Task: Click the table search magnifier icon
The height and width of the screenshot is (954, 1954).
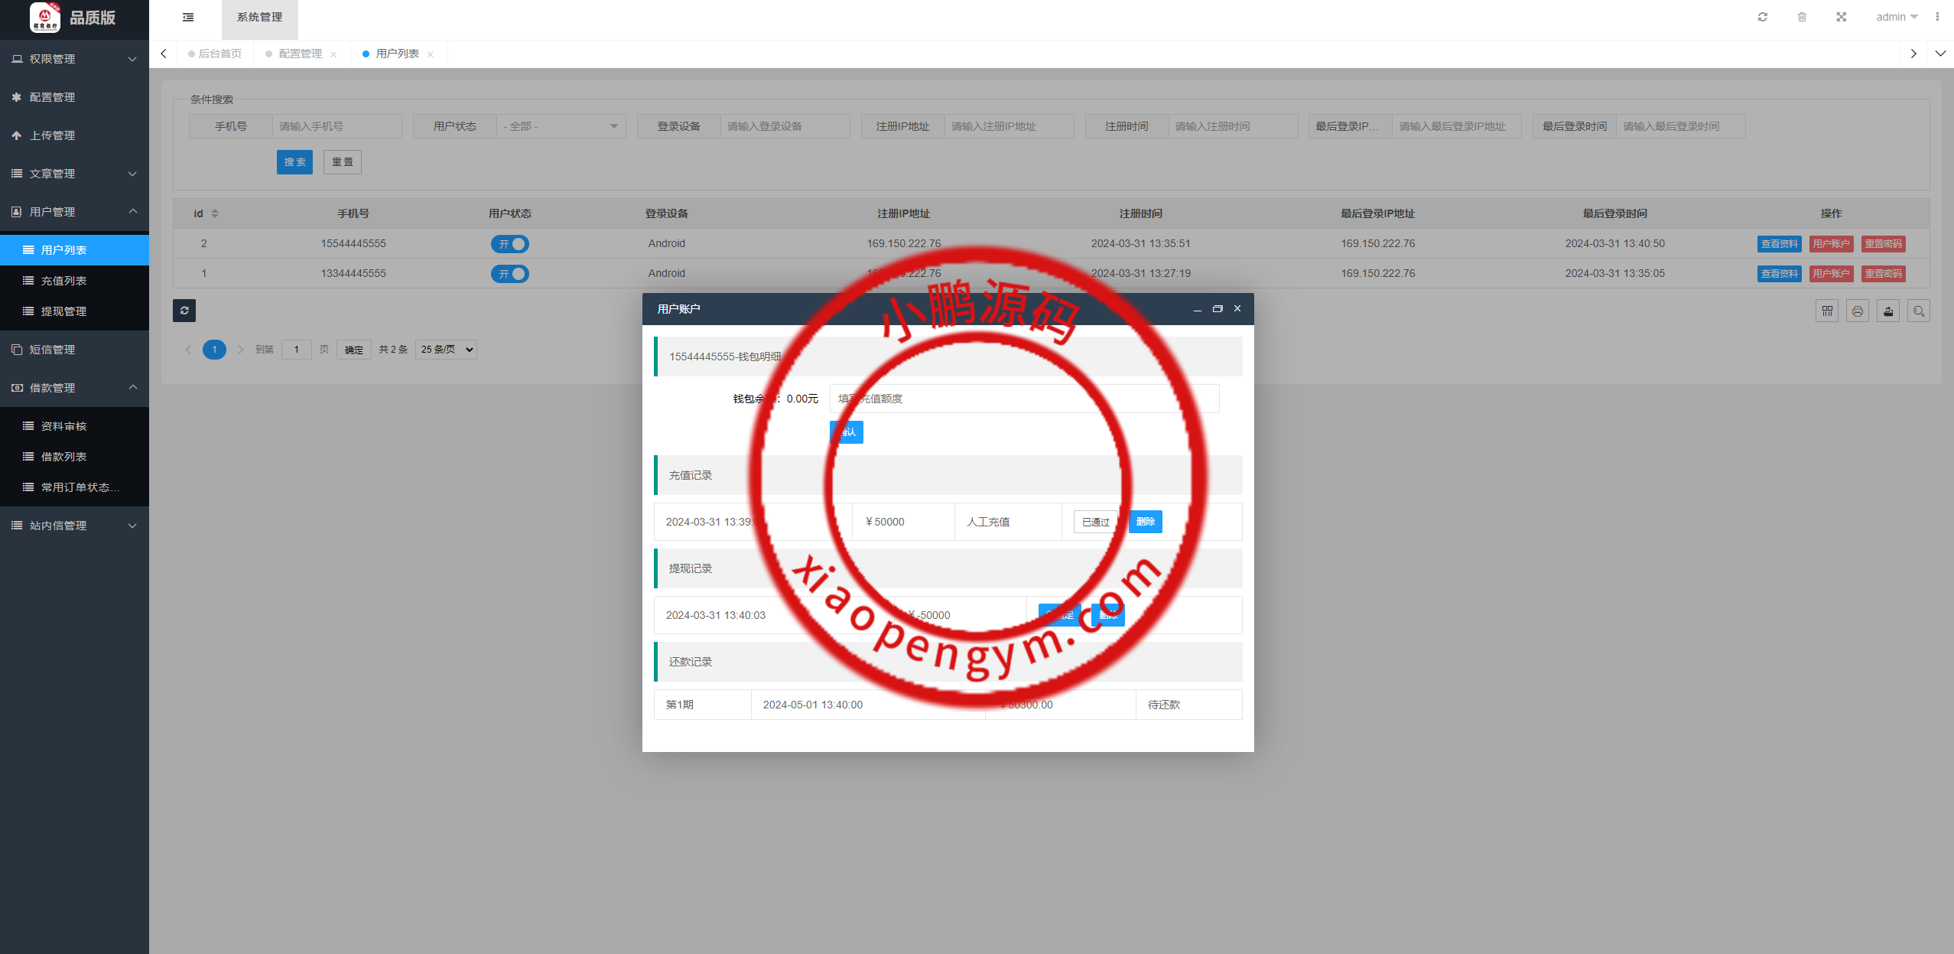Action: point(1918,311)
